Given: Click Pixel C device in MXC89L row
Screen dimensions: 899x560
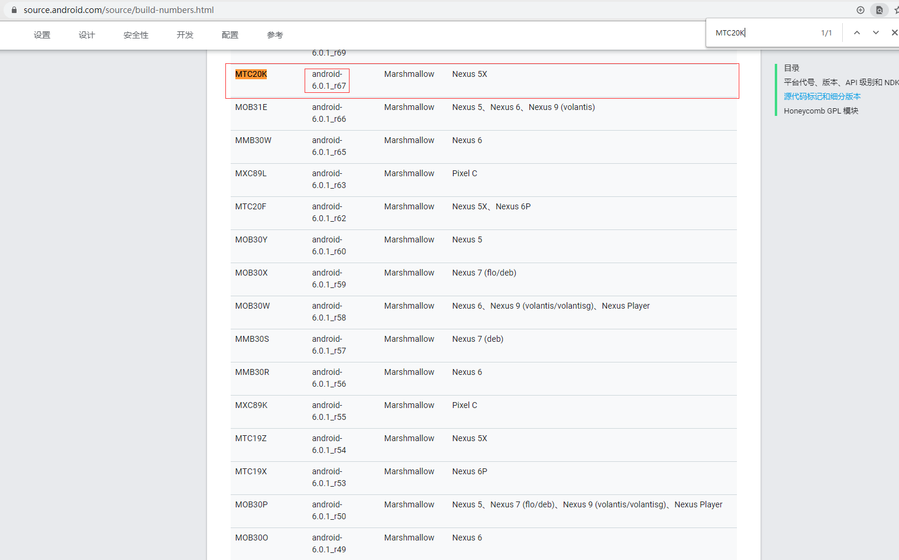Looking at the screenshot, I should [x=464, y=173].
